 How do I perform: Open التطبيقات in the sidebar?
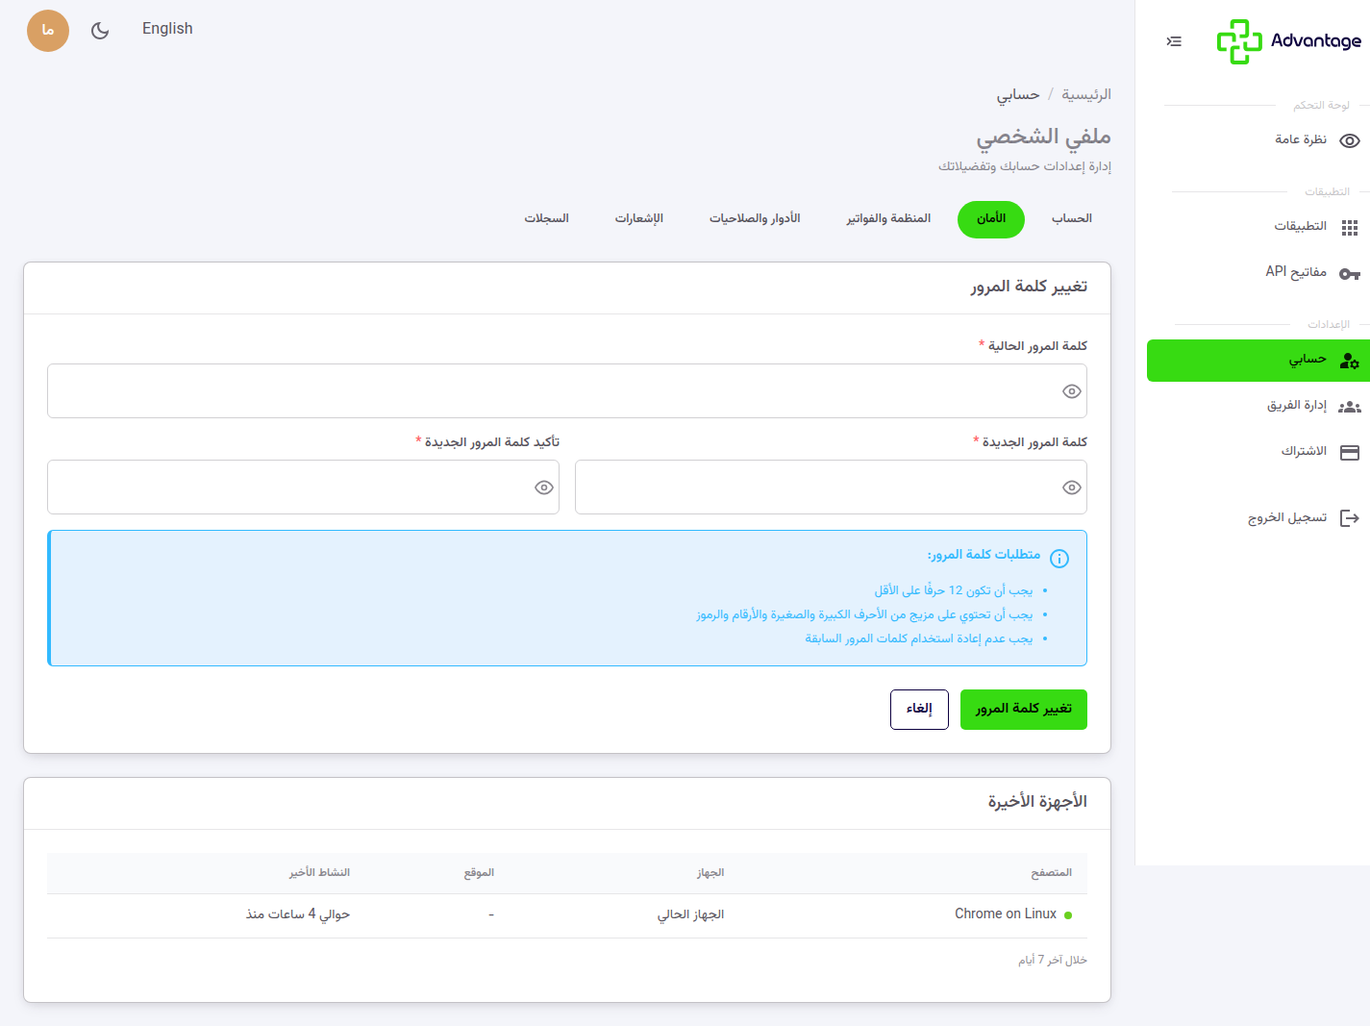[1258, 227]
